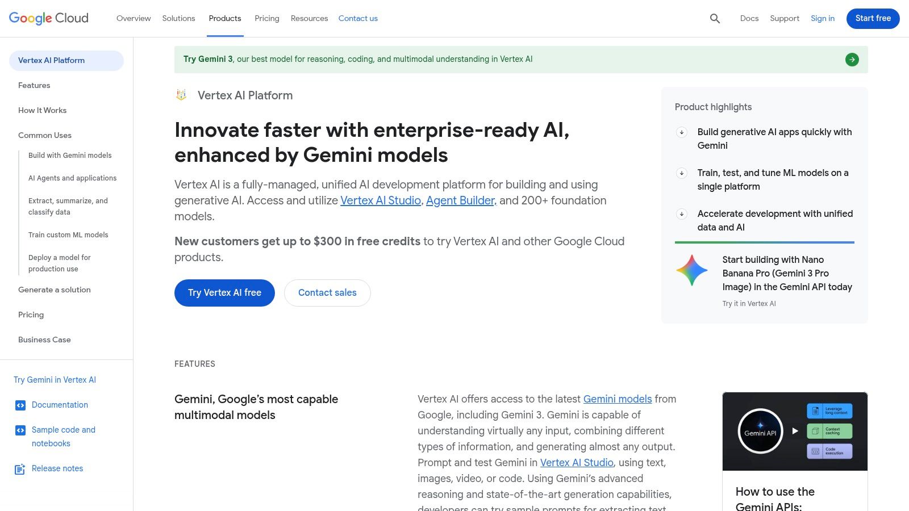
Task: Select 'Build with Gemini models' in the sidebar
Action: [70, 155]
